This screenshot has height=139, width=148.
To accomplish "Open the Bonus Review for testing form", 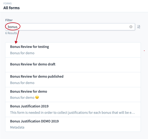I will coord(73,50).
